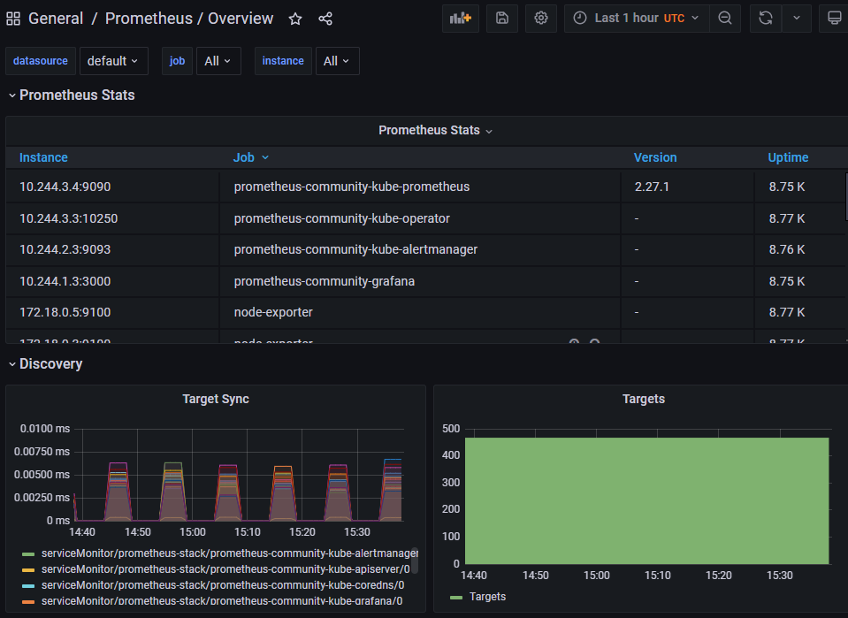Share the dashboard via the share icon
Viewport: 848px width, 618px height.
tap(325, 18)
